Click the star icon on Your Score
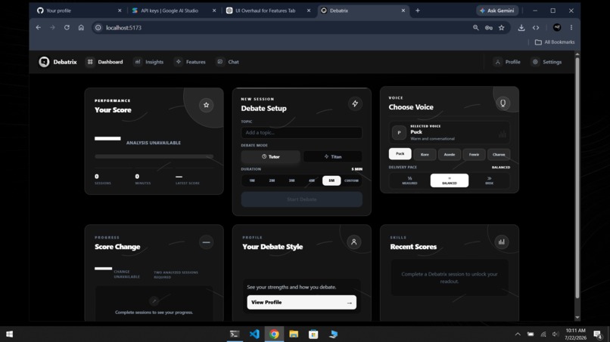Image resolution: width=610 pixels, height=342 pixels. (206, 105)
